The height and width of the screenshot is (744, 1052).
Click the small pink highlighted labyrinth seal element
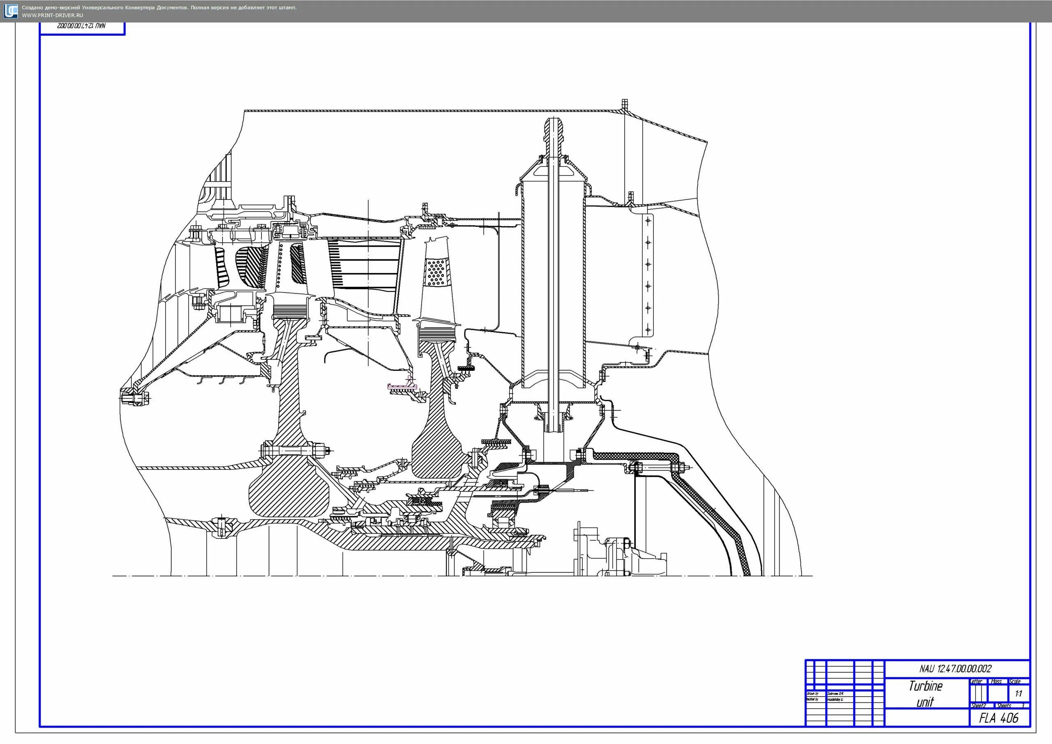[403, 386]
